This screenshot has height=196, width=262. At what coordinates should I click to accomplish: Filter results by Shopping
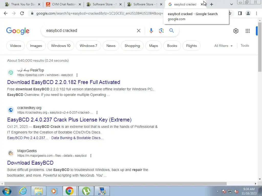(132, 46)
